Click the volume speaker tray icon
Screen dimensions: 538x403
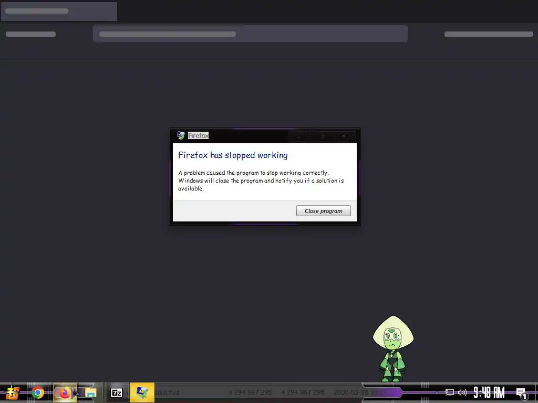[462, 393]
